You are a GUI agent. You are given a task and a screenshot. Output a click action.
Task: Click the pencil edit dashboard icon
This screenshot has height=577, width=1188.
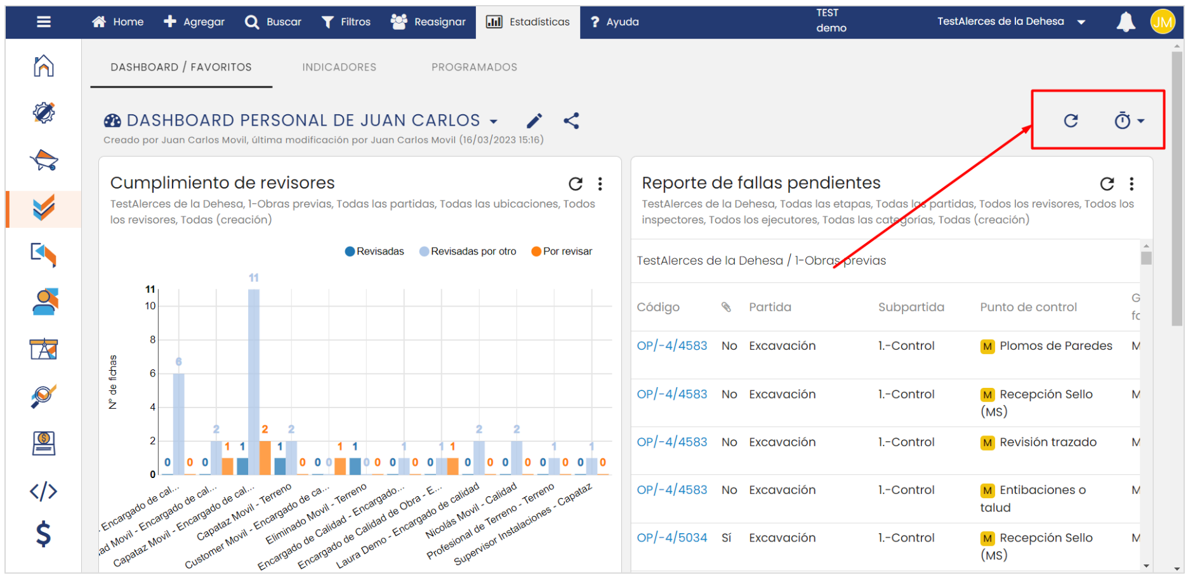(x=534, y=121)
